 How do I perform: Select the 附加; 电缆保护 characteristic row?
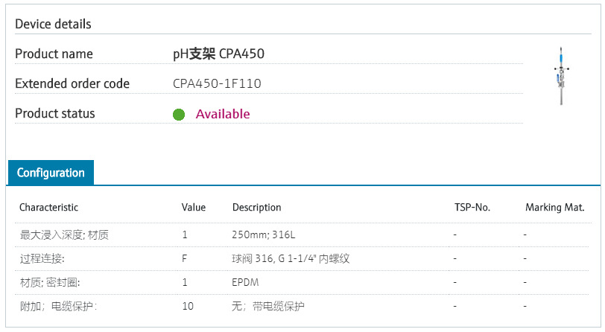58,307
